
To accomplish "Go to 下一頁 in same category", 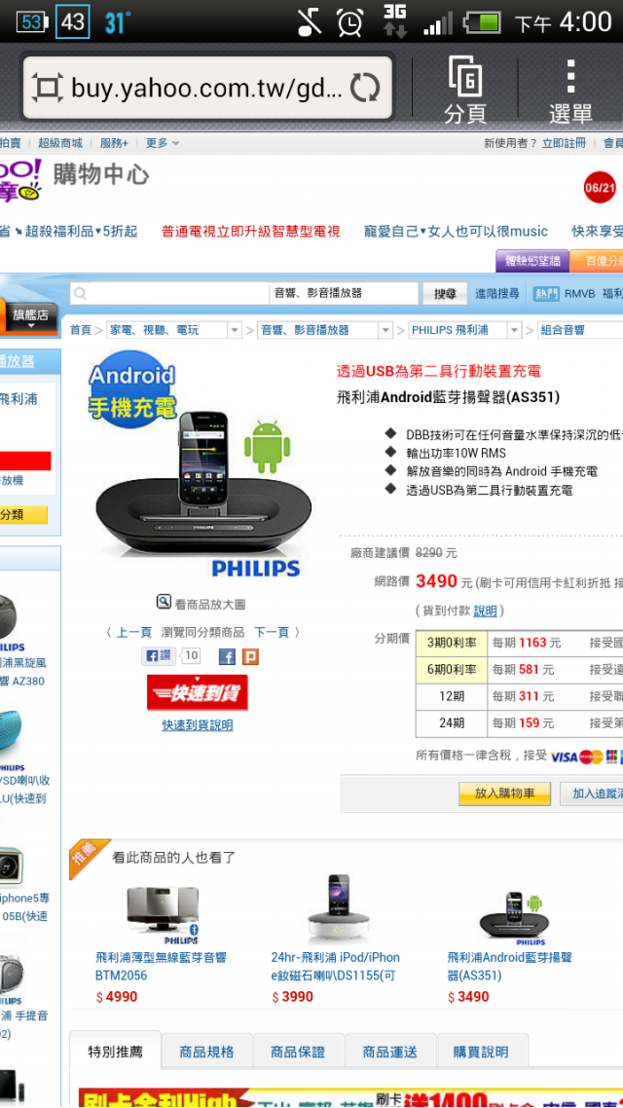I will point(272,632).
